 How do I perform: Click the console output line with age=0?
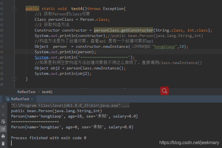(x=72, y=127)
